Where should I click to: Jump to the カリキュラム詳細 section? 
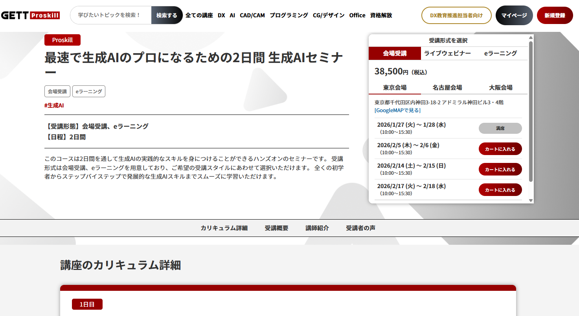pyautogui.click(x=224, y=228)
